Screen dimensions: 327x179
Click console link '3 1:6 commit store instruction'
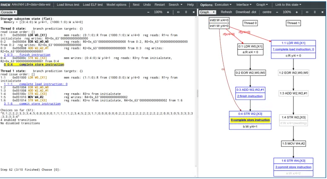(32, 104)
